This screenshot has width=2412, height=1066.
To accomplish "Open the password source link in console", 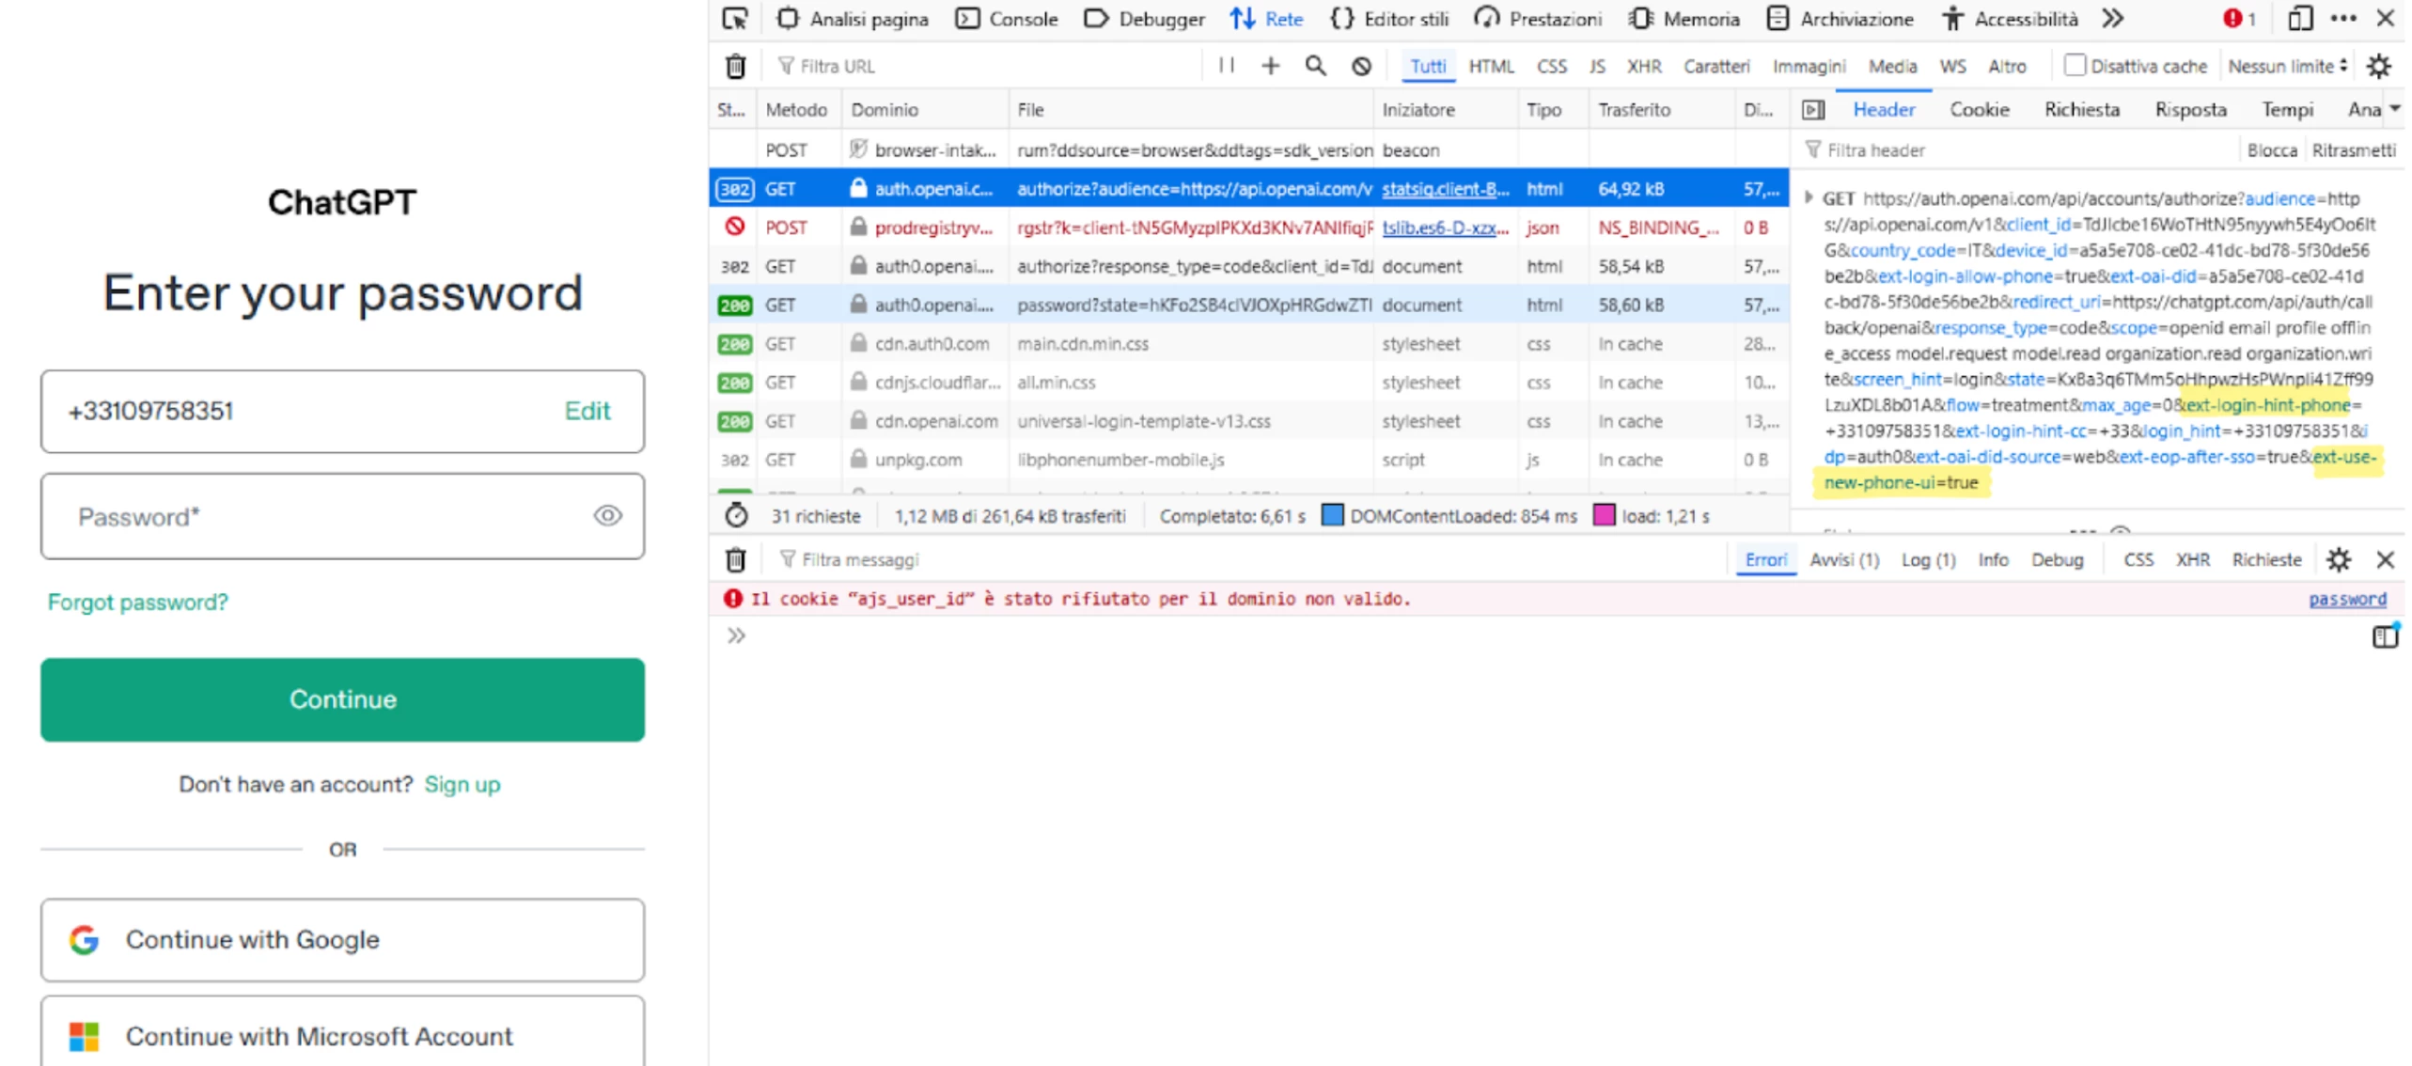I will pyautogui.click(x=2347, y=599).
